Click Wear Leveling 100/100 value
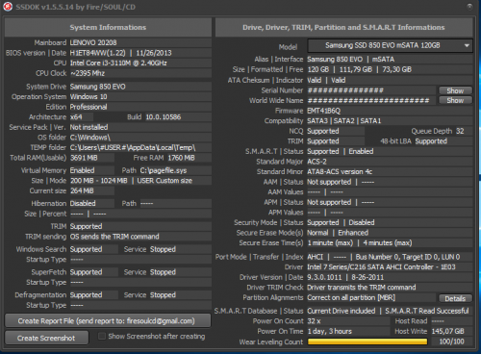Viewport: 481px width, 354px height. (451, 341)
